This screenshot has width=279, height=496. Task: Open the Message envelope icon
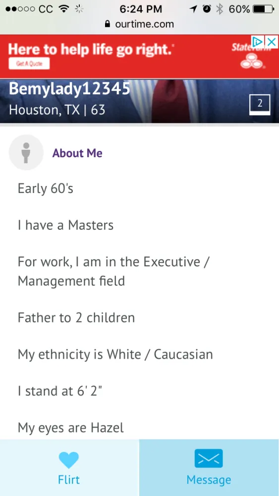point(209,458)
